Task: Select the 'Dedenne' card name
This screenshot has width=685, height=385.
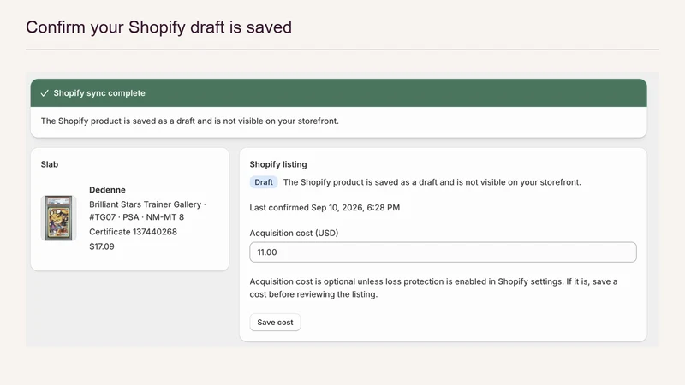Action: click(107, 189)
